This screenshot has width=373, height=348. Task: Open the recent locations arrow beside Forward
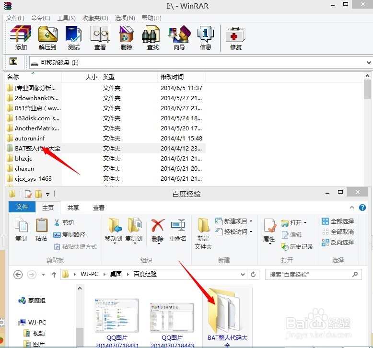[43, 275]
